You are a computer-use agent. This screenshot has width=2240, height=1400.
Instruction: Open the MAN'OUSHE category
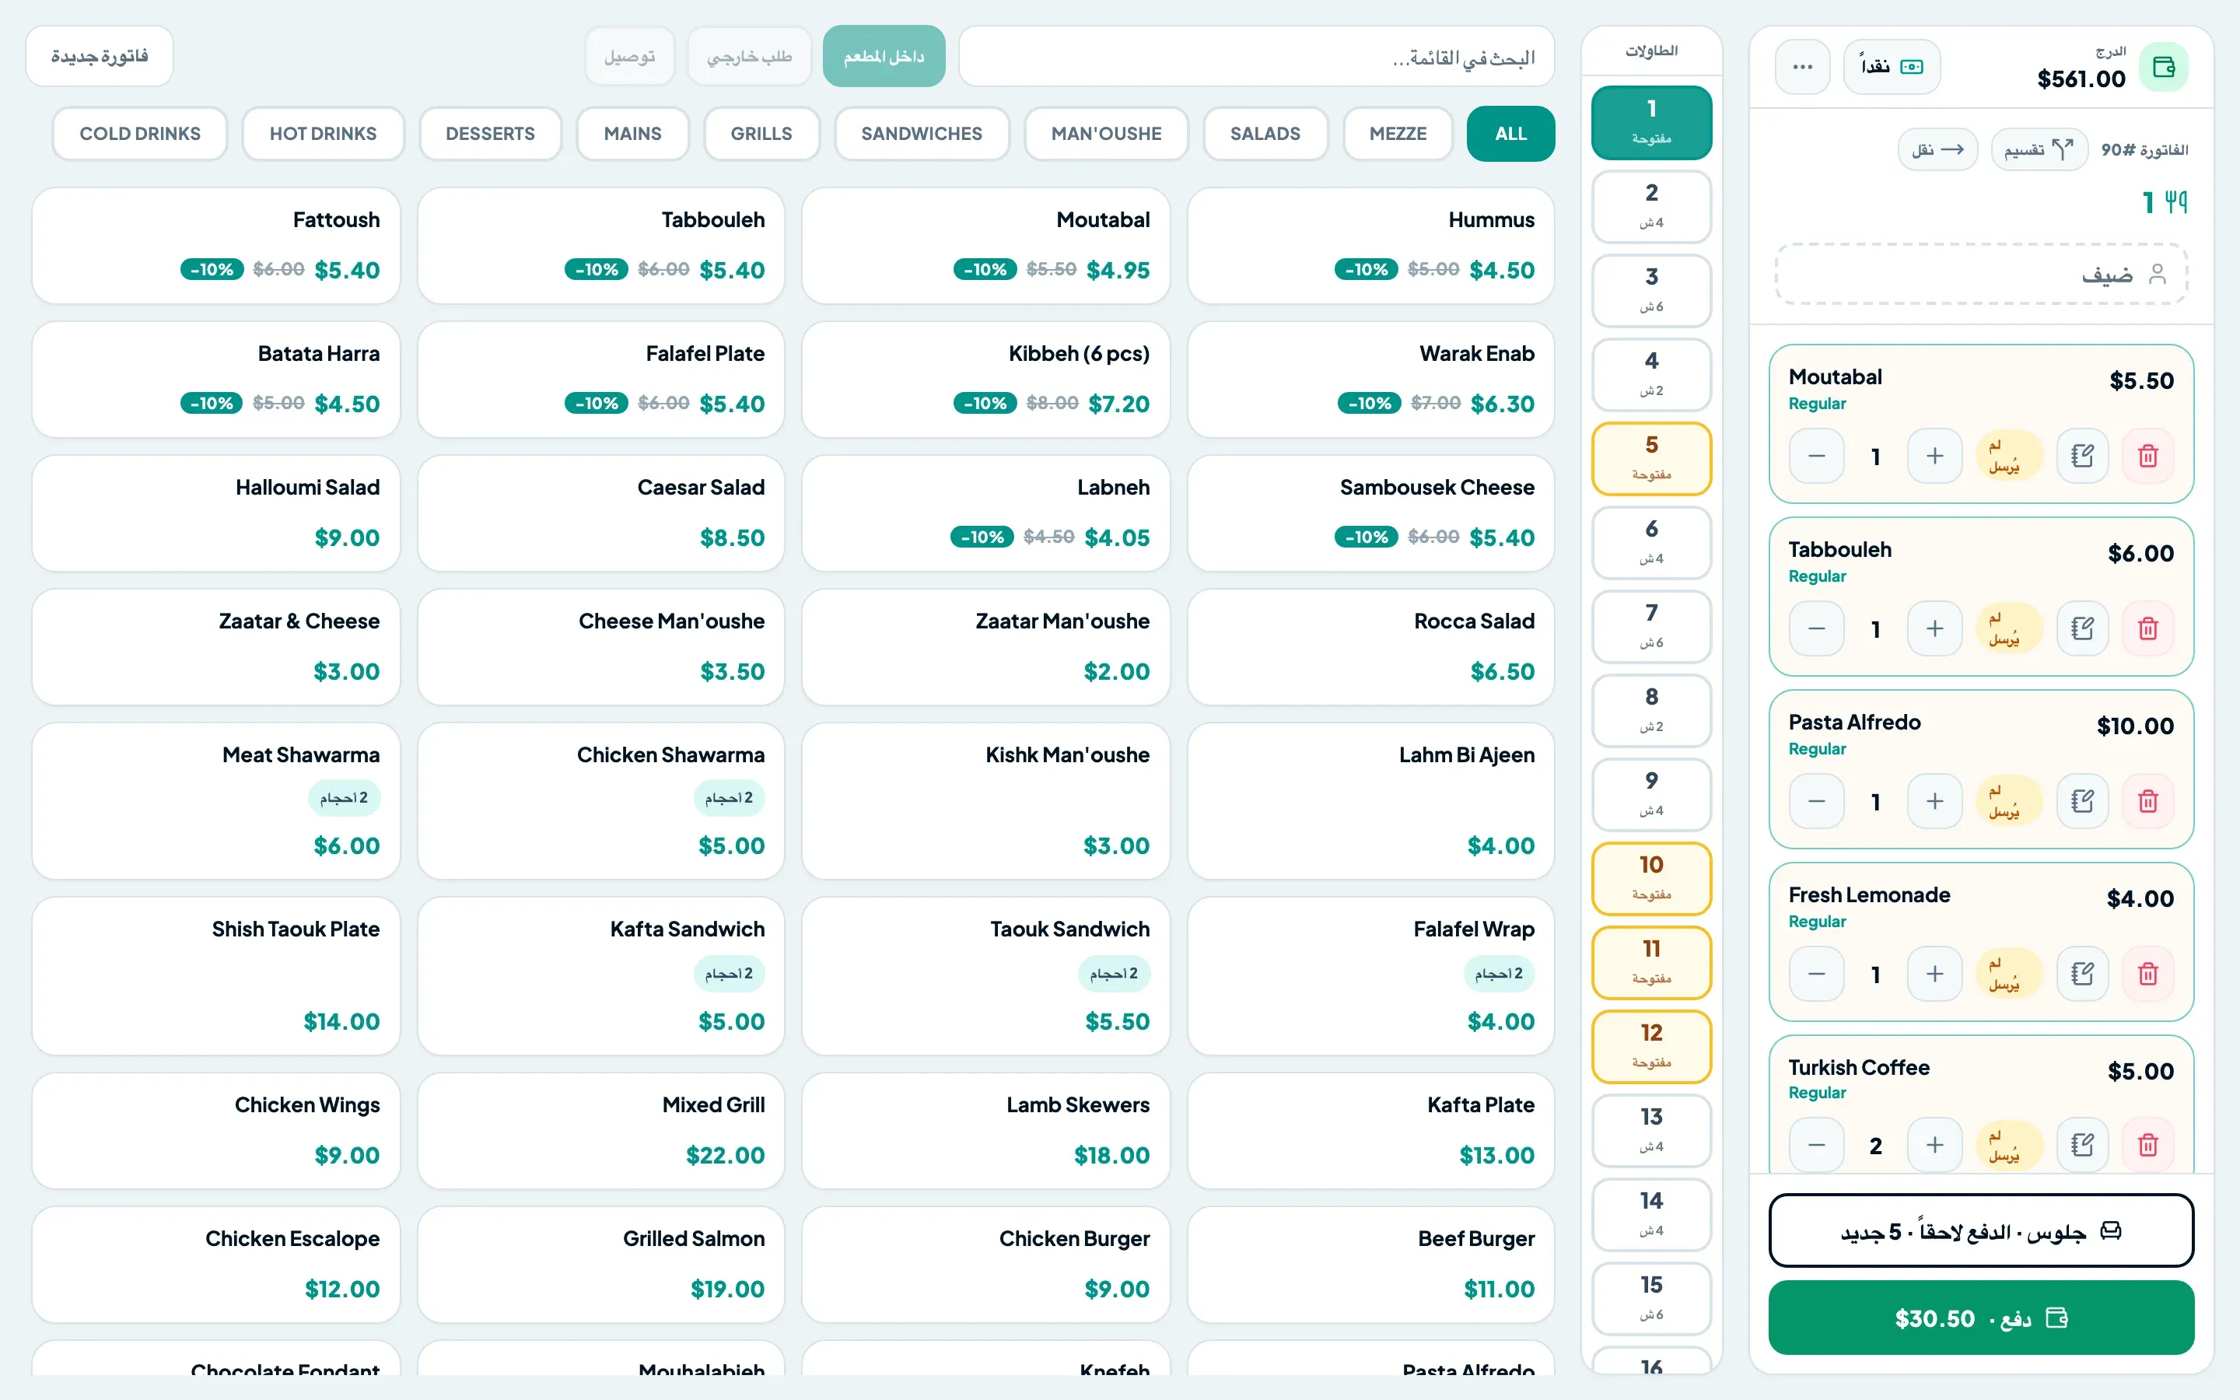click(x=1106, y=133)
